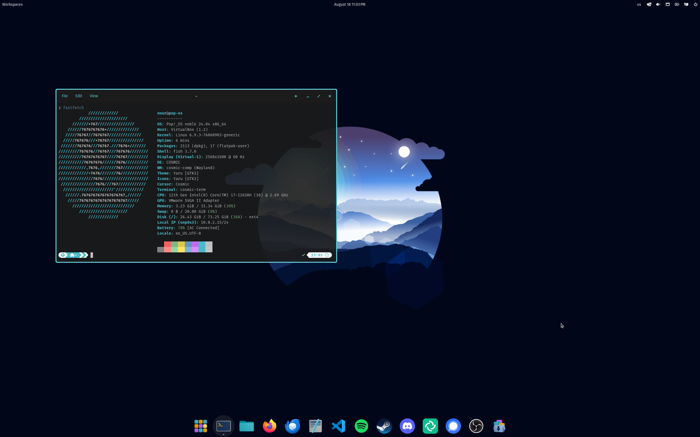Open the File menu in terminal
The image size is (700, 437).
click(65, 96)
